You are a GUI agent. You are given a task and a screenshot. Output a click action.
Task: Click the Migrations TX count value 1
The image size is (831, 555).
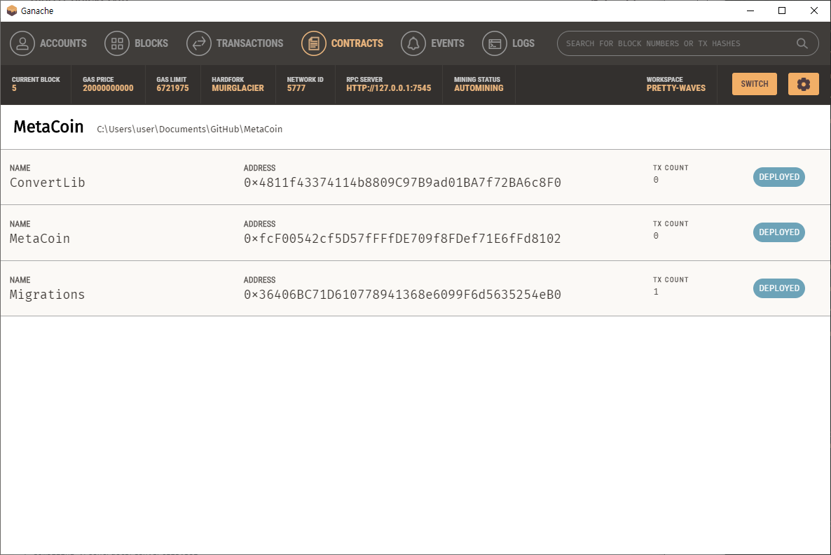coord(656,292)
